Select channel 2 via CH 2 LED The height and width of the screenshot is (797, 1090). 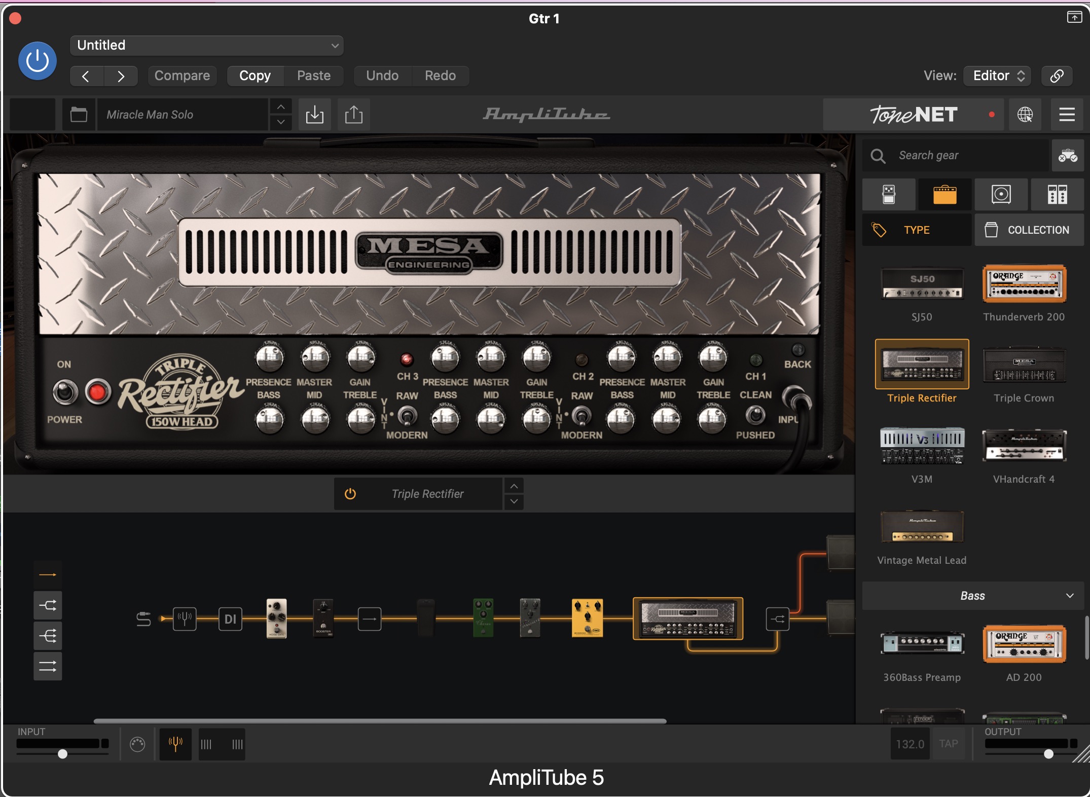tap(582, 360)
